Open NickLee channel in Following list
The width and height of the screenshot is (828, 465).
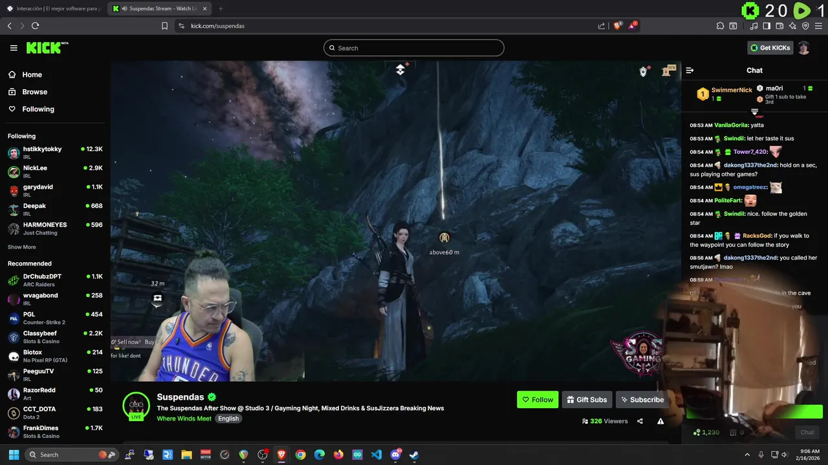(55, 172)
